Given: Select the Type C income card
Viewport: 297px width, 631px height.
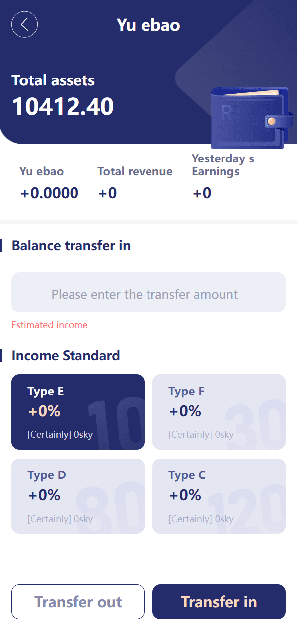Looking at the screenshot, I should tap(219, 496).
